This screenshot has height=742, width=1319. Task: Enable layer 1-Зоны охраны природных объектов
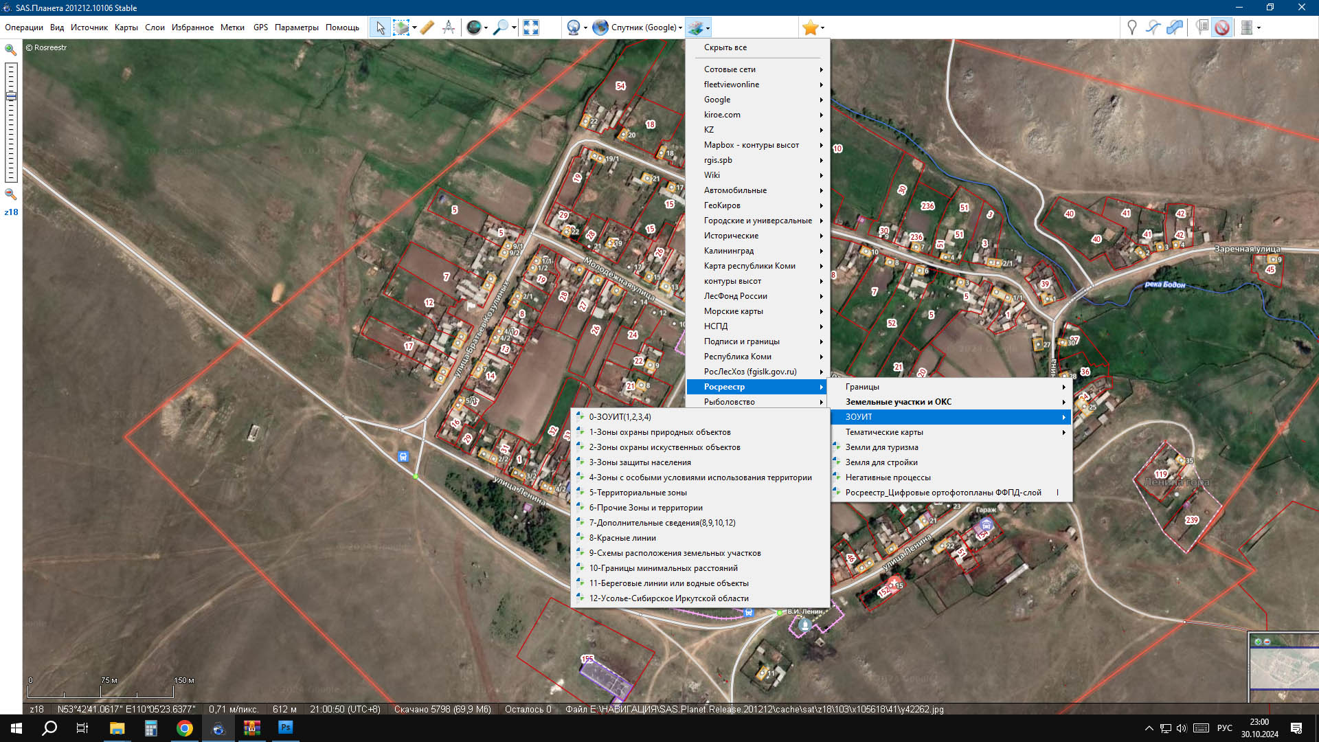(659, 432)
